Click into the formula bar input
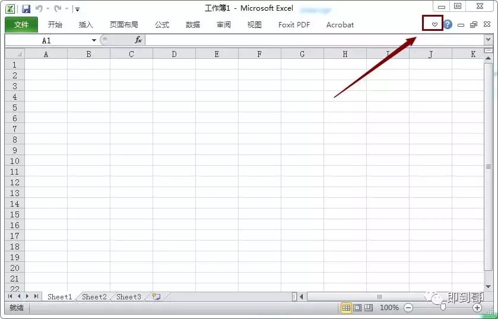The height and width of the screenshot is (319, 498). point(315,40)
